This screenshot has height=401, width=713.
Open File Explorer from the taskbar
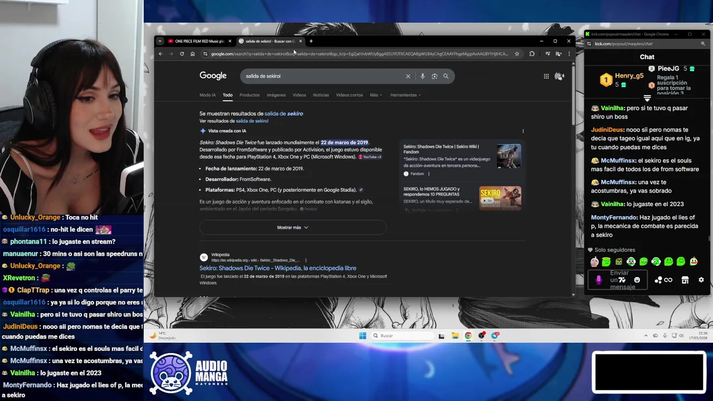[x=455, y=335]
